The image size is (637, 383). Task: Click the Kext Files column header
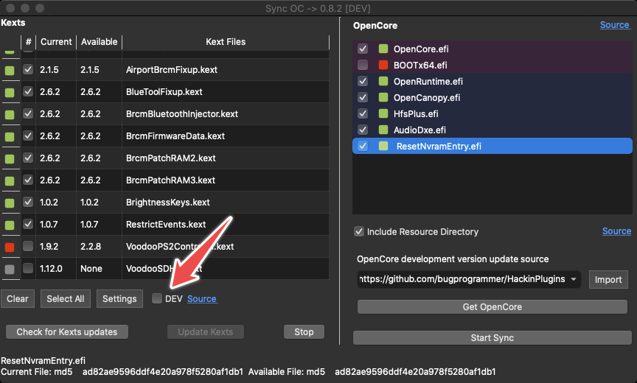click(226, 42)
